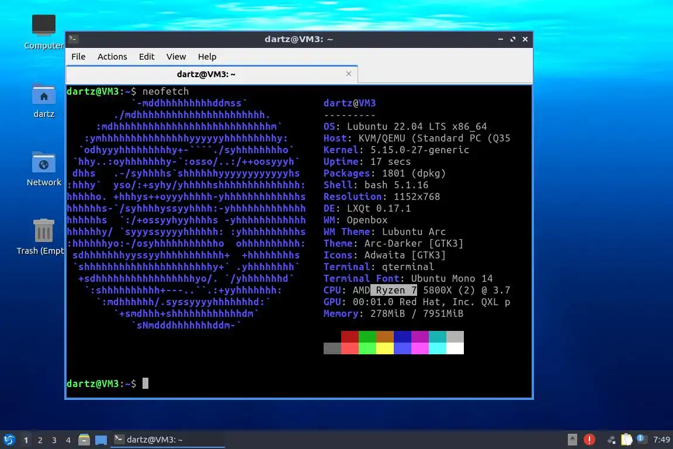Click the 'Lubuntu Arc' WM Theme value

coord(414,232)
